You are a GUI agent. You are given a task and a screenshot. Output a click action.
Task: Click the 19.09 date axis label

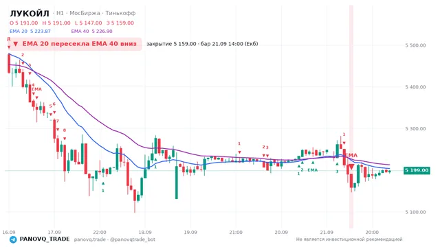pos(190,232)
